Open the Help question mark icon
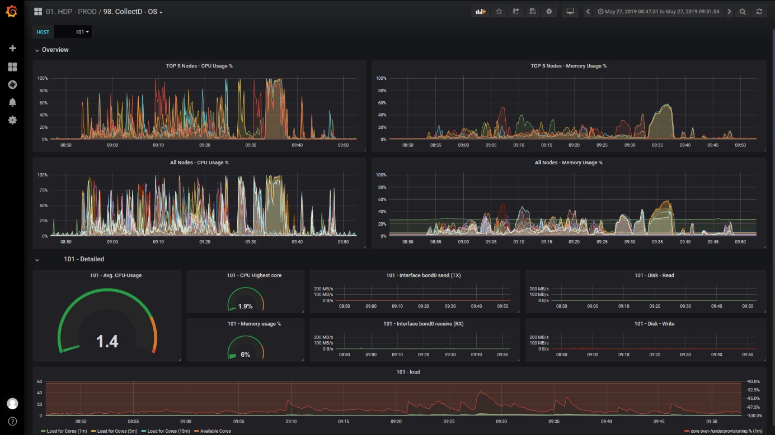Viewport: 775px width, 435px height. (12, 422)
